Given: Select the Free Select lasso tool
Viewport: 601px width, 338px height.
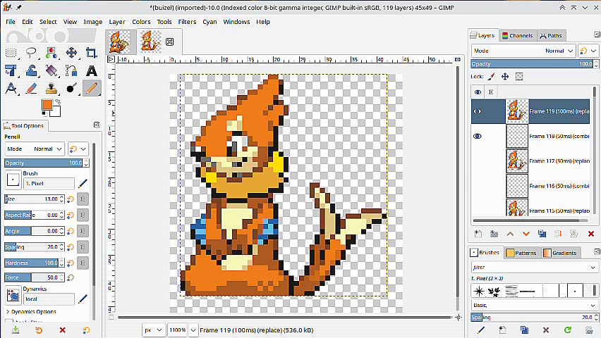Looking at the screenshot, I should point(31,53).
